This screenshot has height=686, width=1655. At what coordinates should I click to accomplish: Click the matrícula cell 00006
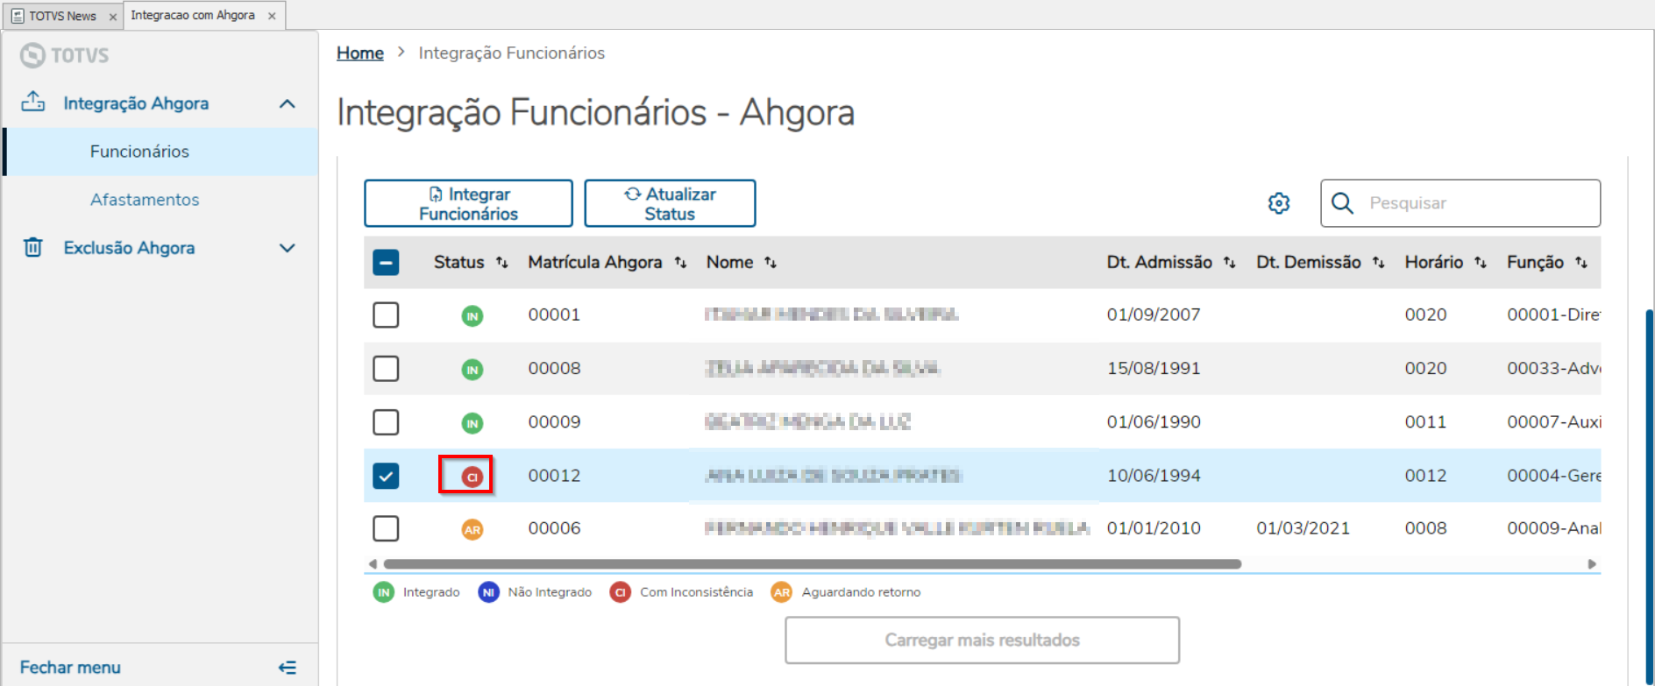pyautogui.click(x=554, y=528)
